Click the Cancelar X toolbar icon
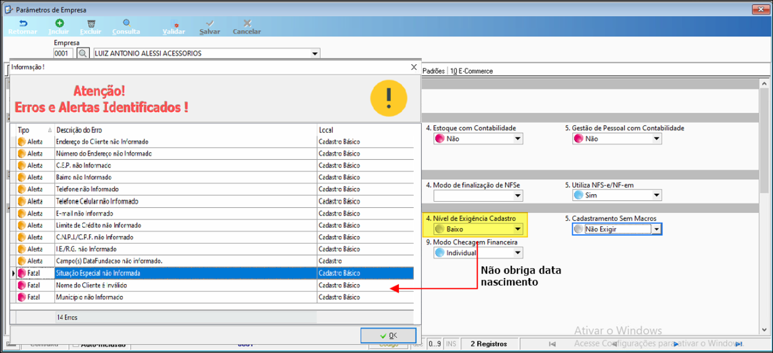The height and width of the screenshot is (353, 773). coord(247,23)
